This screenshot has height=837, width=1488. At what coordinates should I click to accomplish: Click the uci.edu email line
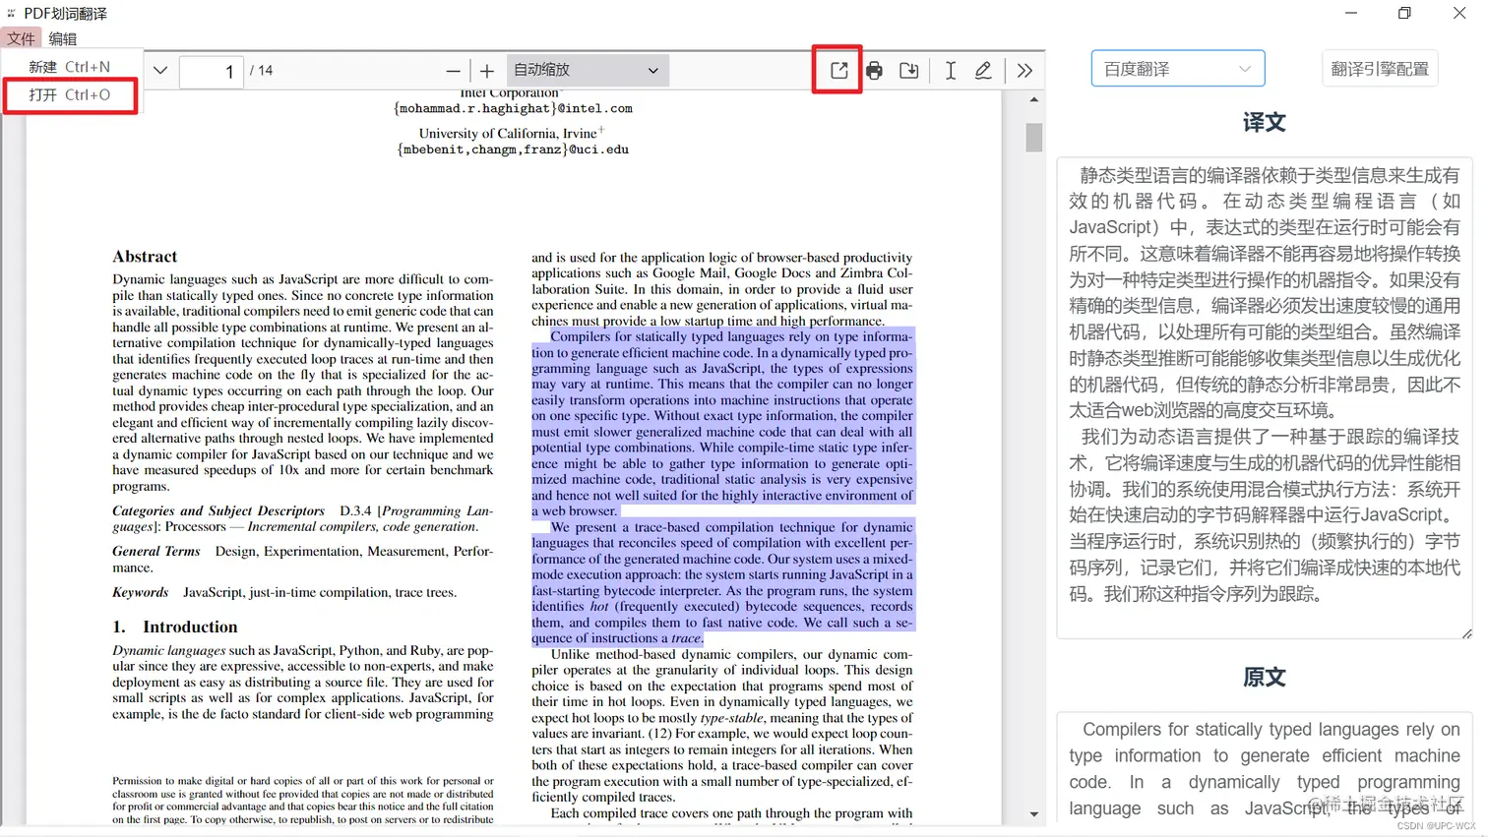[x=513, y=149]
